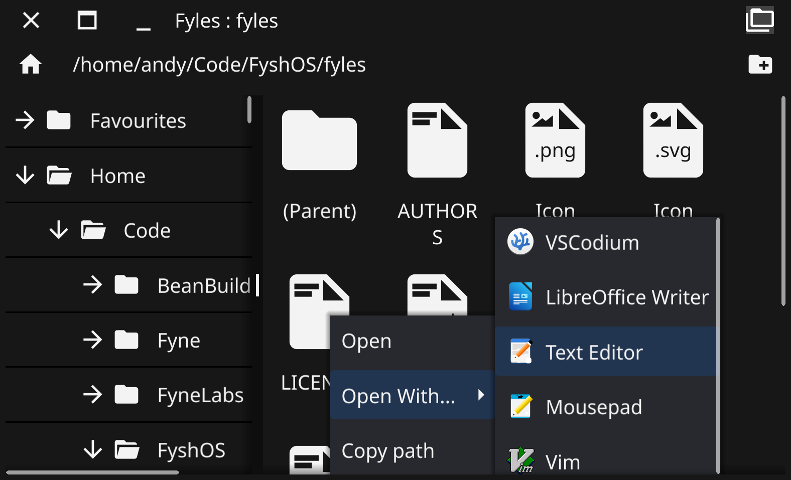Click the Open With submenu scrollbar
Image resolution: width=791 pixels, height=480 pixels.
pos(718,346)
